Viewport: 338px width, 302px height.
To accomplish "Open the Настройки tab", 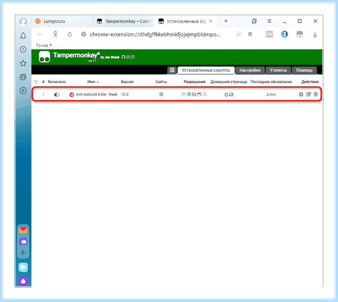I will coord(250,70).
